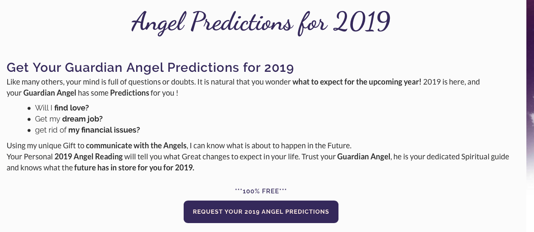Image resolution: width=534 pixels, height=232 pixels.
Task: Click the bold '2019 Angel Reading' phrase
Action: [89, 157]
